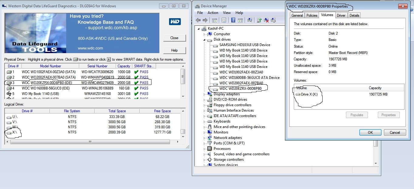
Task: Collapse the Disk drives tree node
Action: (x=205, y=39)
